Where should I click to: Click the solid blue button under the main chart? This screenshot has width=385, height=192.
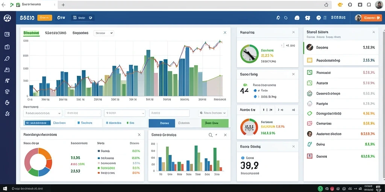162,123
